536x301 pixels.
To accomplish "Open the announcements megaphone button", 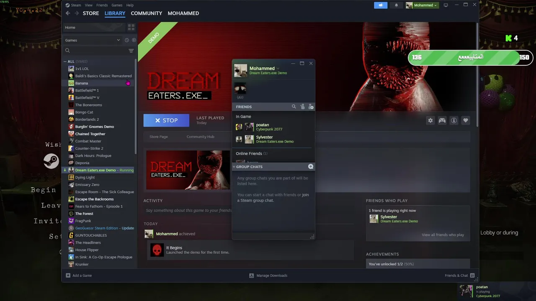I will 381,5.
